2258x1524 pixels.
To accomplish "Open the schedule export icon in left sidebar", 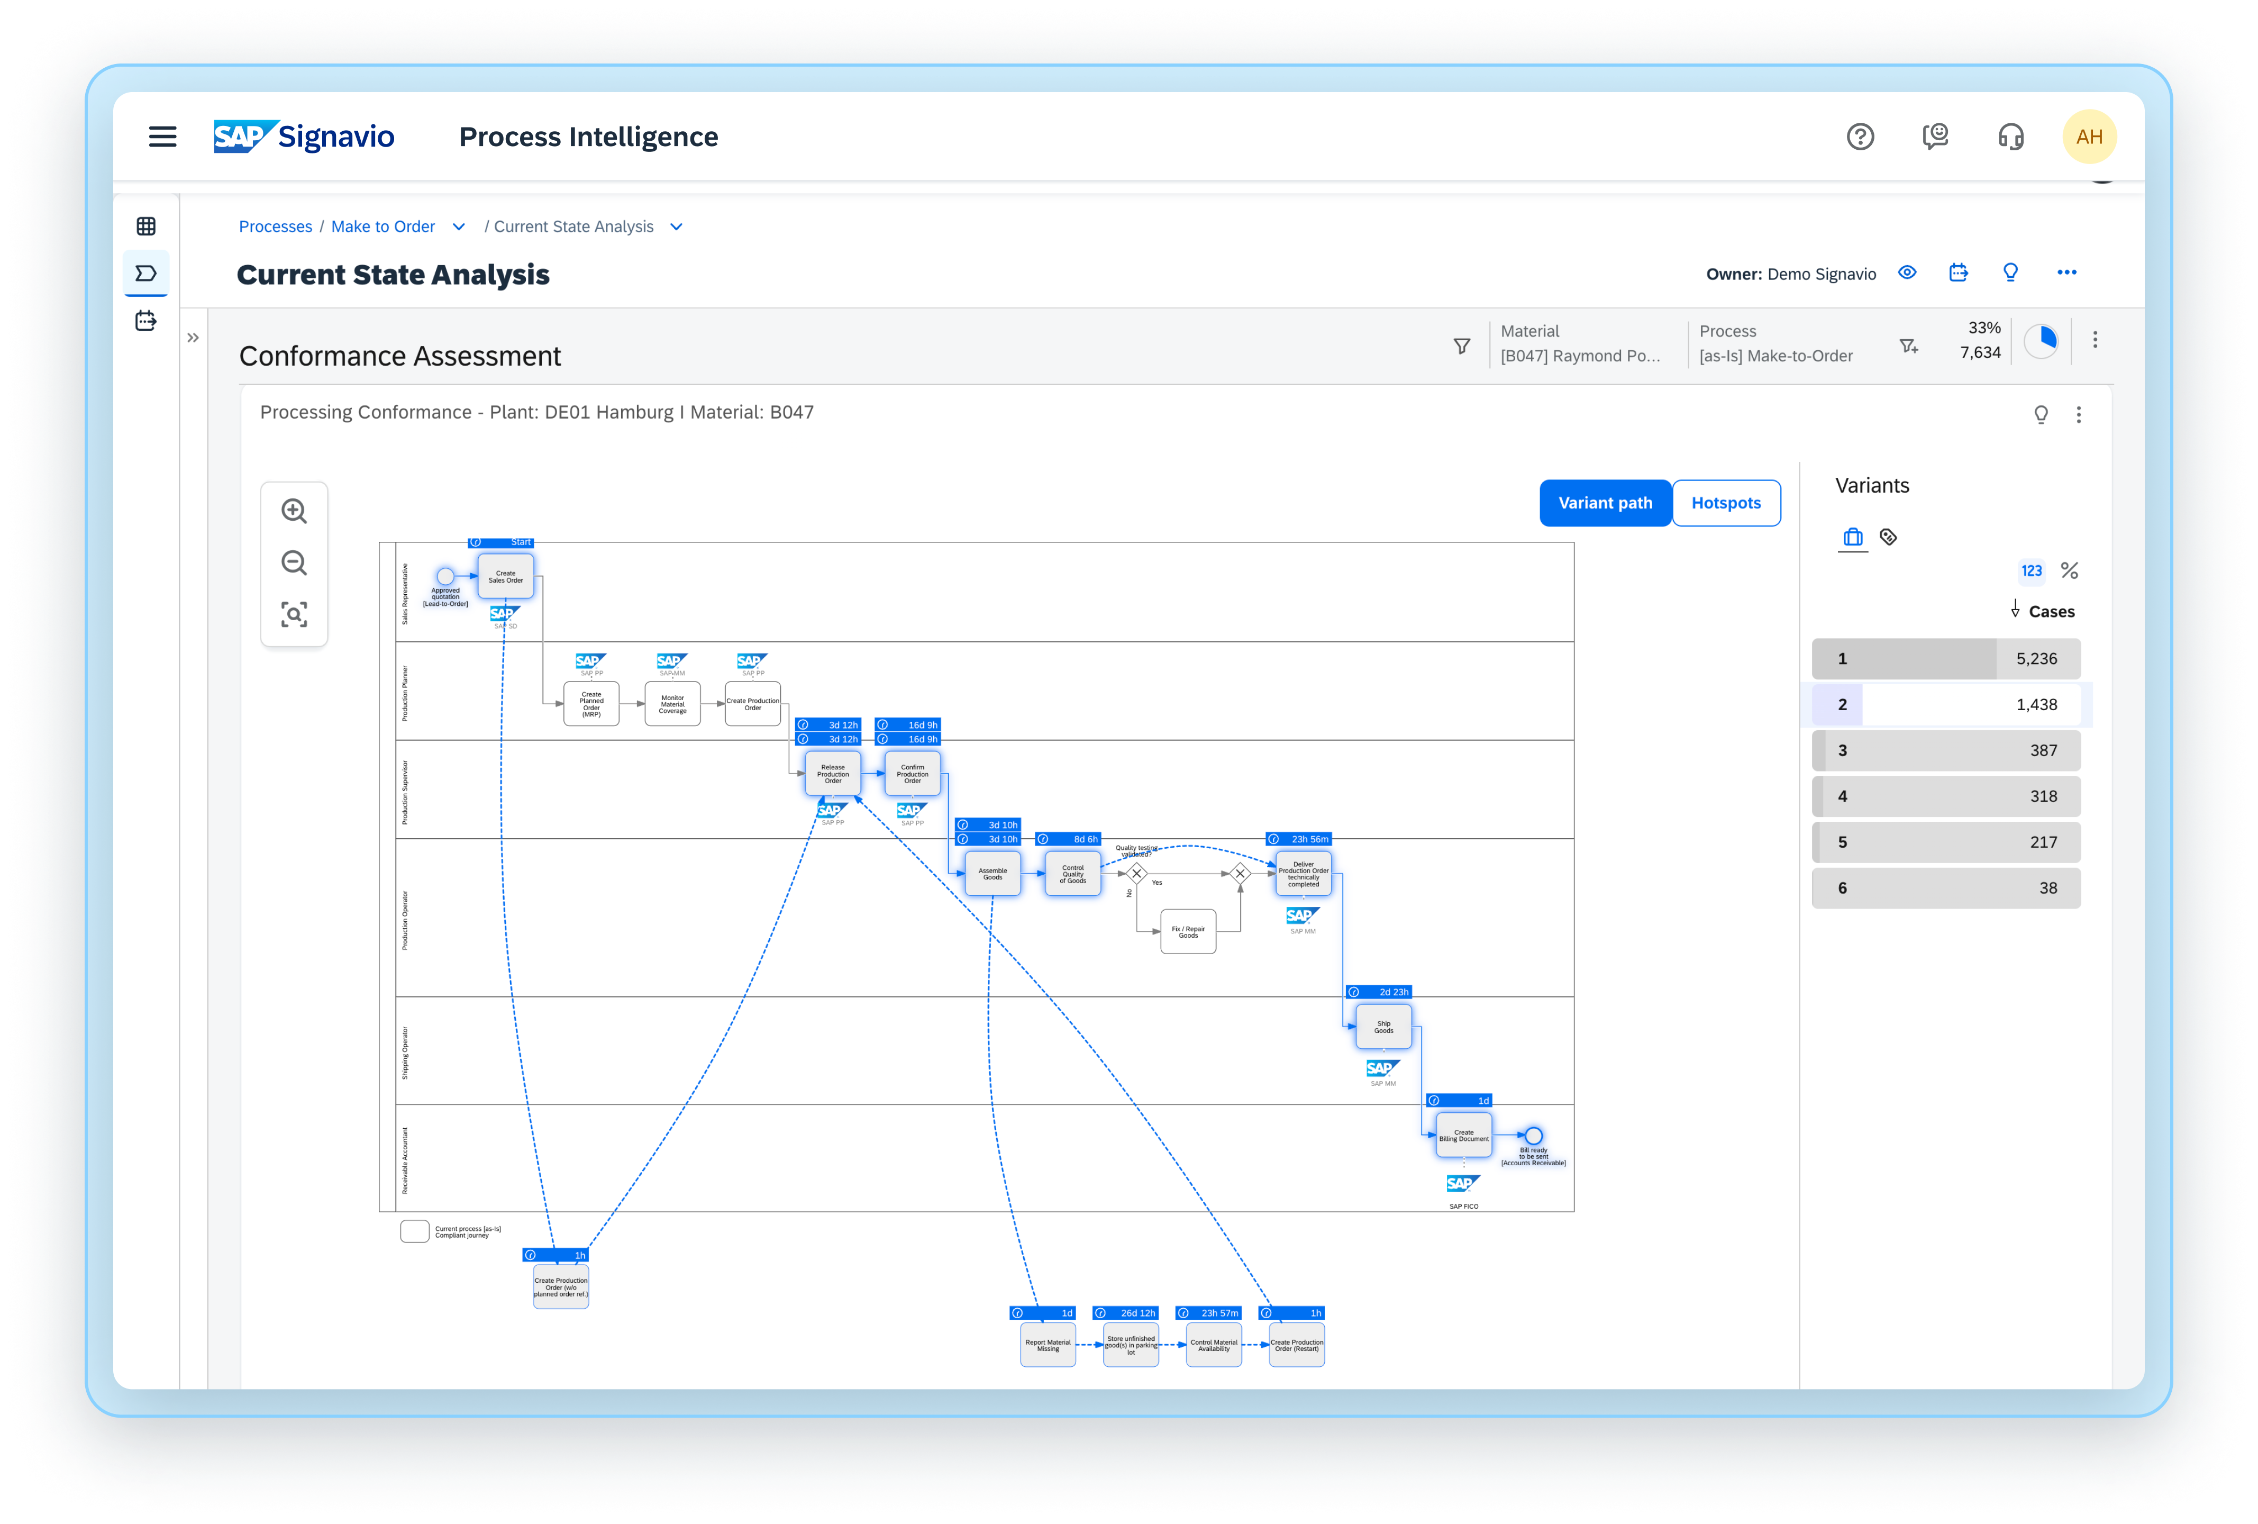I will click(145, 321).
